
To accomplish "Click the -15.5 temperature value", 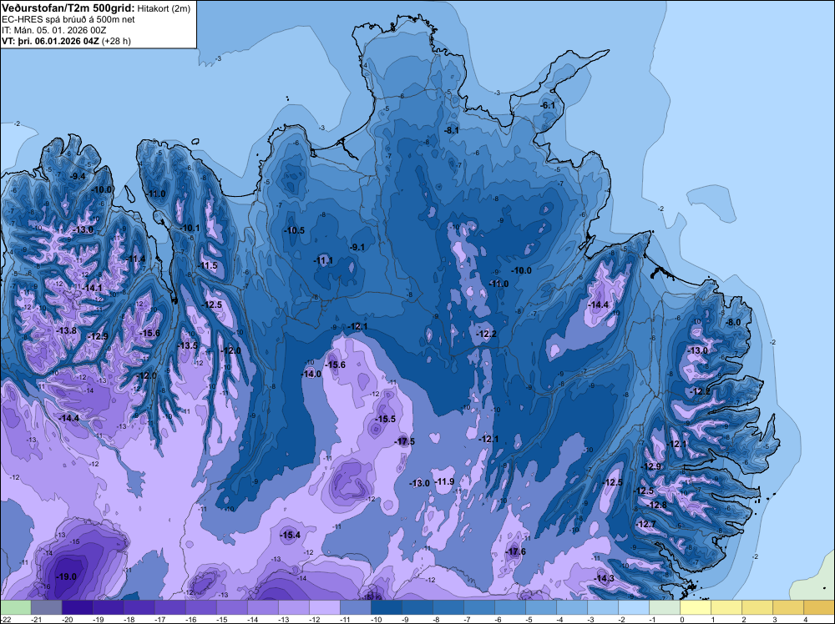I will click(x=386, y=419).
